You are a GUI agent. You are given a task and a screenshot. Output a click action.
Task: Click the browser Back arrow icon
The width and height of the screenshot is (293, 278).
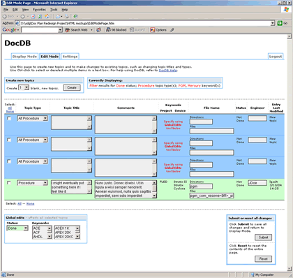(x=4, y=17)
